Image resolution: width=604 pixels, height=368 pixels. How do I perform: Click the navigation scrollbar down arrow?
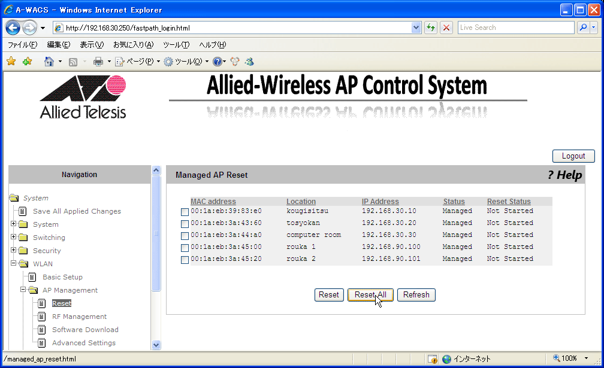coord(156,345)
